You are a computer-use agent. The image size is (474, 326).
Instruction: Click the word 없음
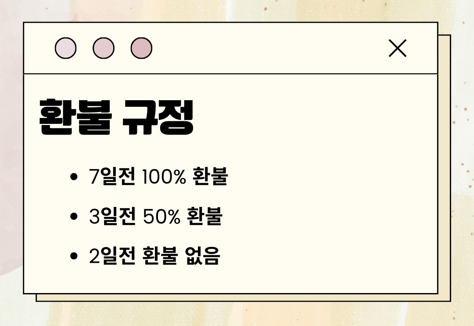pos(202,256)
